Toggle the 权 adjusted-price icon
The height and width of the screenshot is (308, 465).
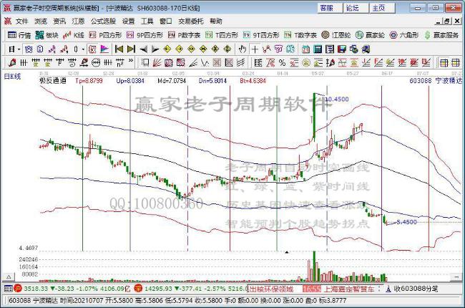[x=92, y=49]
